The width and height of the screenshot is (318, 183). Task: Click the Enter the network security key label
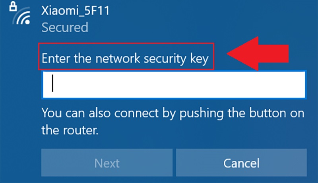pyautogui.click(x=125, y=59)
